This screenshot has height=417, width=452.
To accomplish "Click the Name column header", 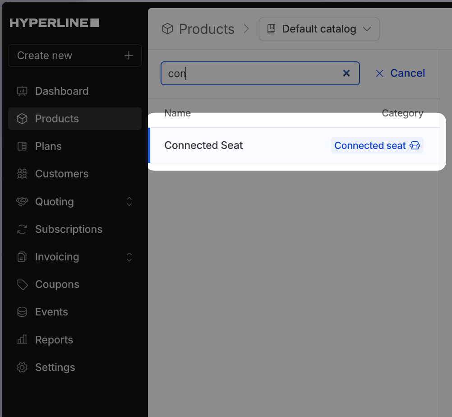I will point(178,113).
